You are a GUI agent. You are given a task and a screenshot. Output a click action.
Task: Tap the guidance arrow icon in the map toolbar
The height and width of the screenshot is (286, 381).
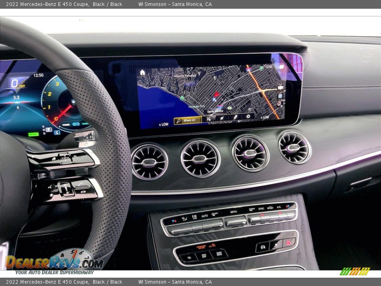[221, 118]
